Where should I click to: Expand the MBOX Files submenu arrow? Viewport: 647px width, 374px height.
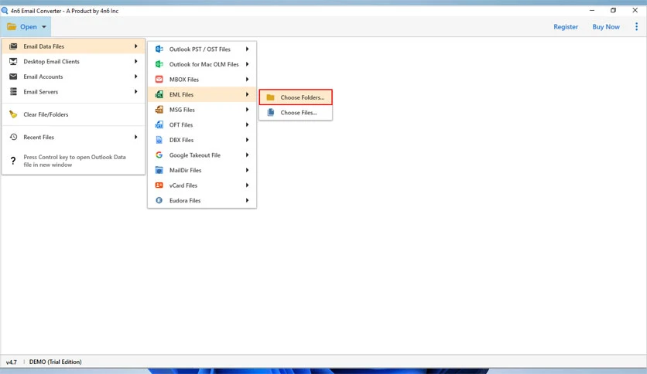[247, 79]
